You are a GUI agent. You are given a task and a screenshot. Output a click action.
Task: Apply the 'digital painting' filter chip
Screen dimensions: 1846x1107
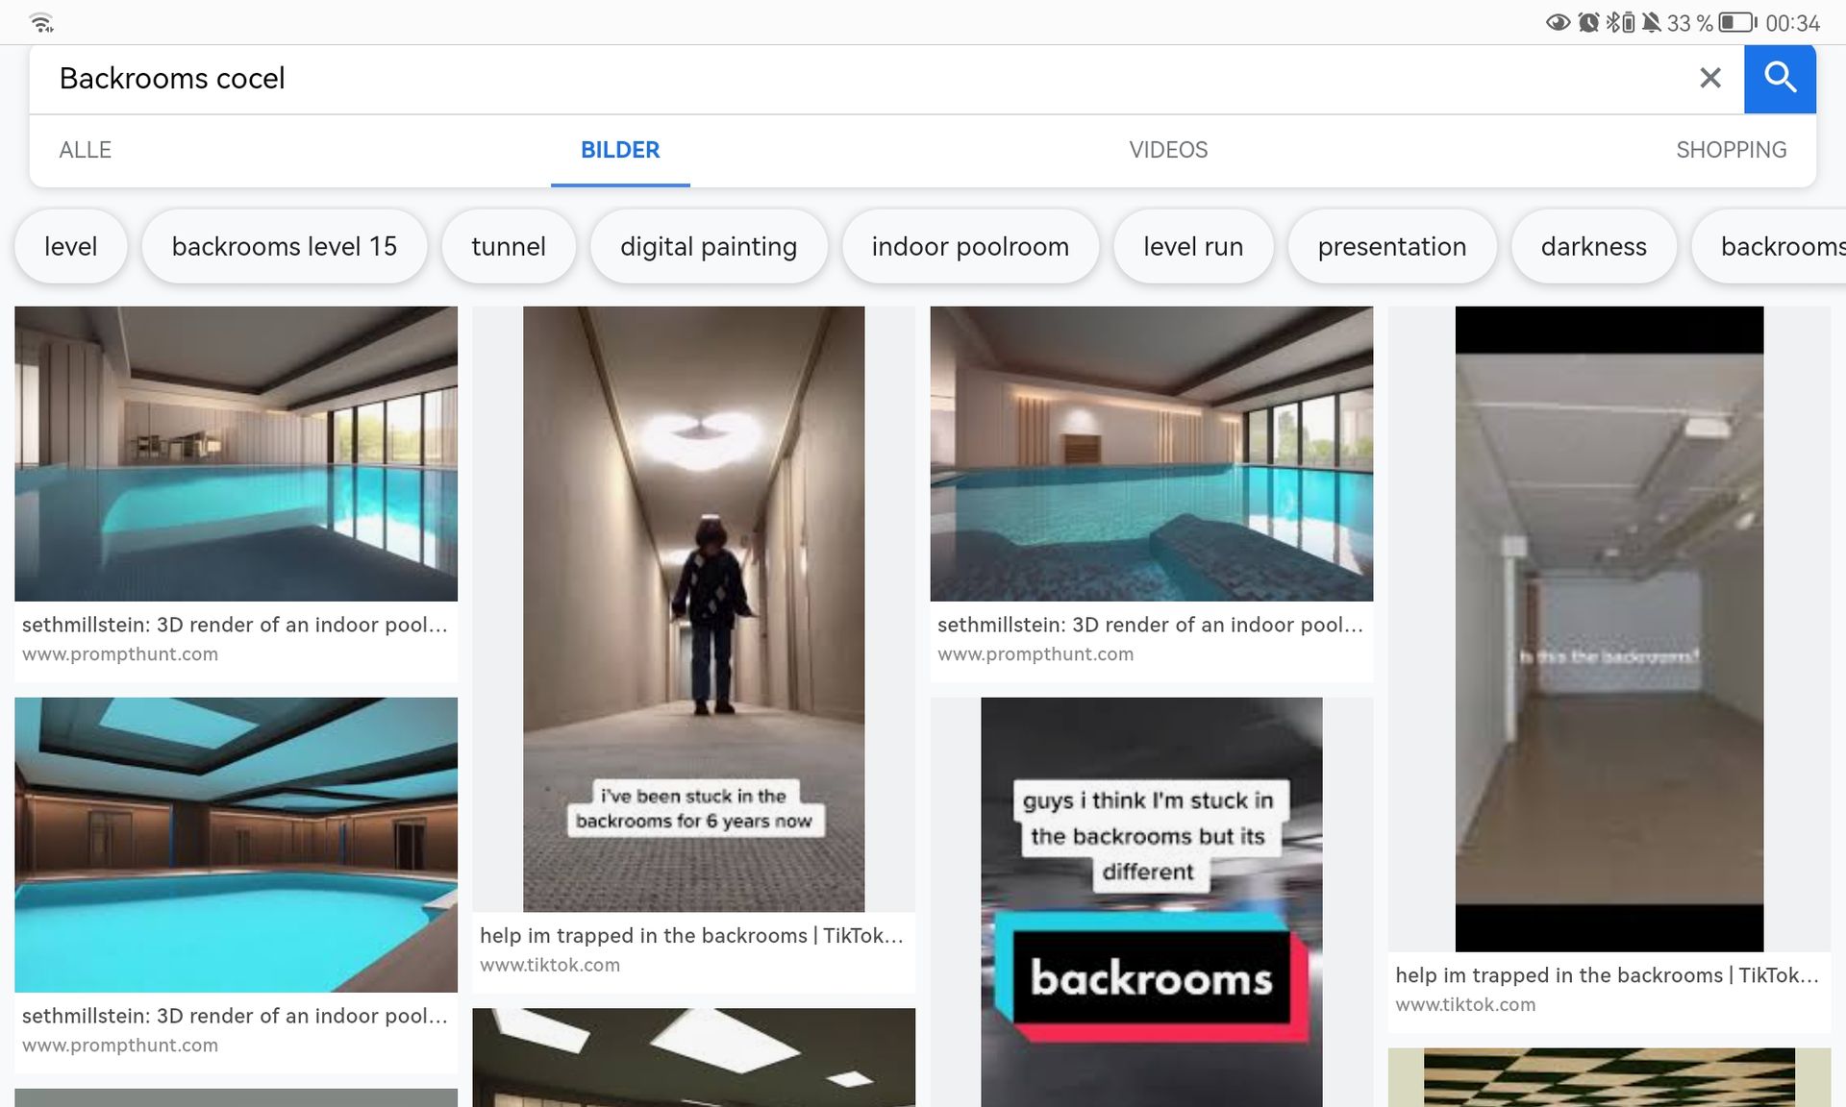pyautogui.click(x=708, y=247)
